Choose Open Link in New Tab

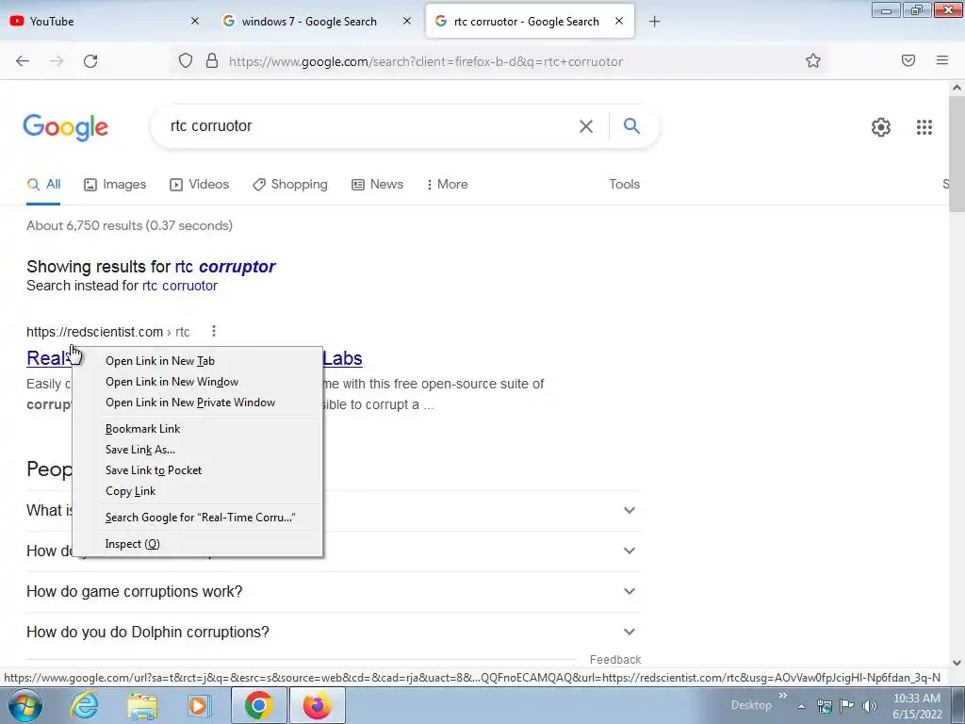point(198,361)
